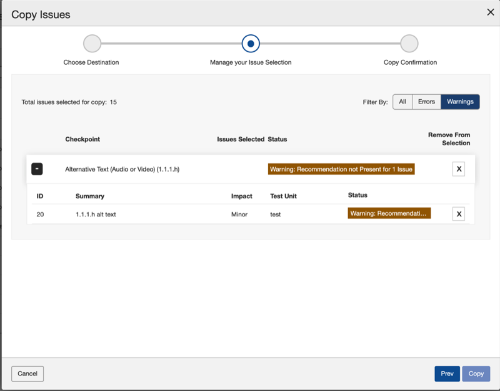Click the Summary column header

(x=90, y=196)
